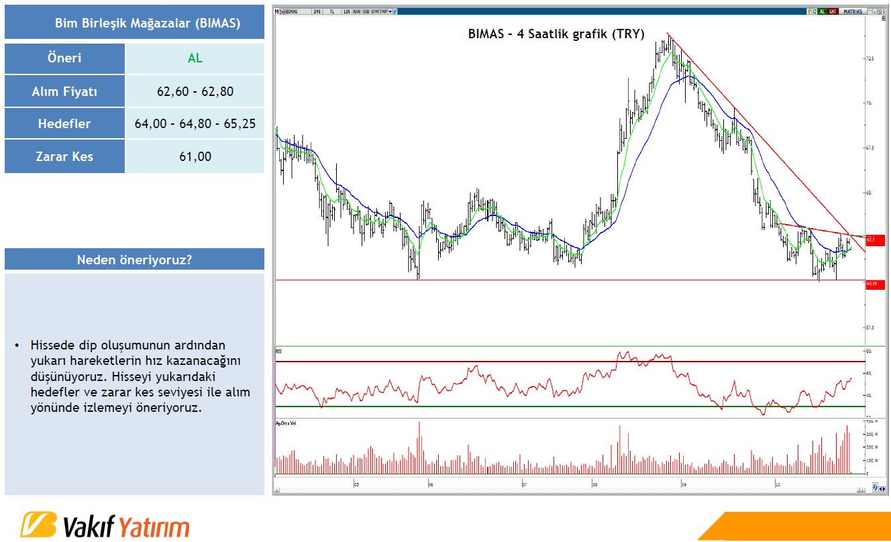The height and width of the screenshot is (542, 891).
Task: Open the dropdown arrow after TMP
Action: tap(390, 11)
